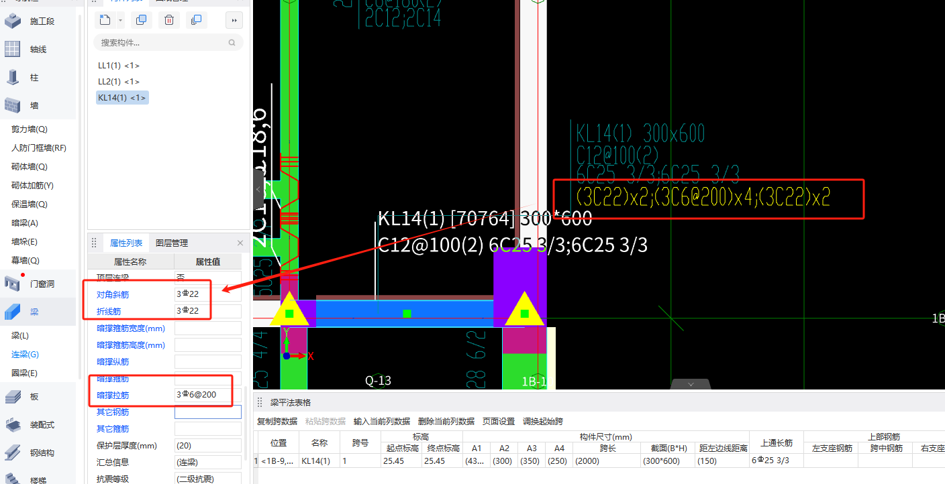Select the 名称 cell KL14(1) in table

[x=319, y=461]
